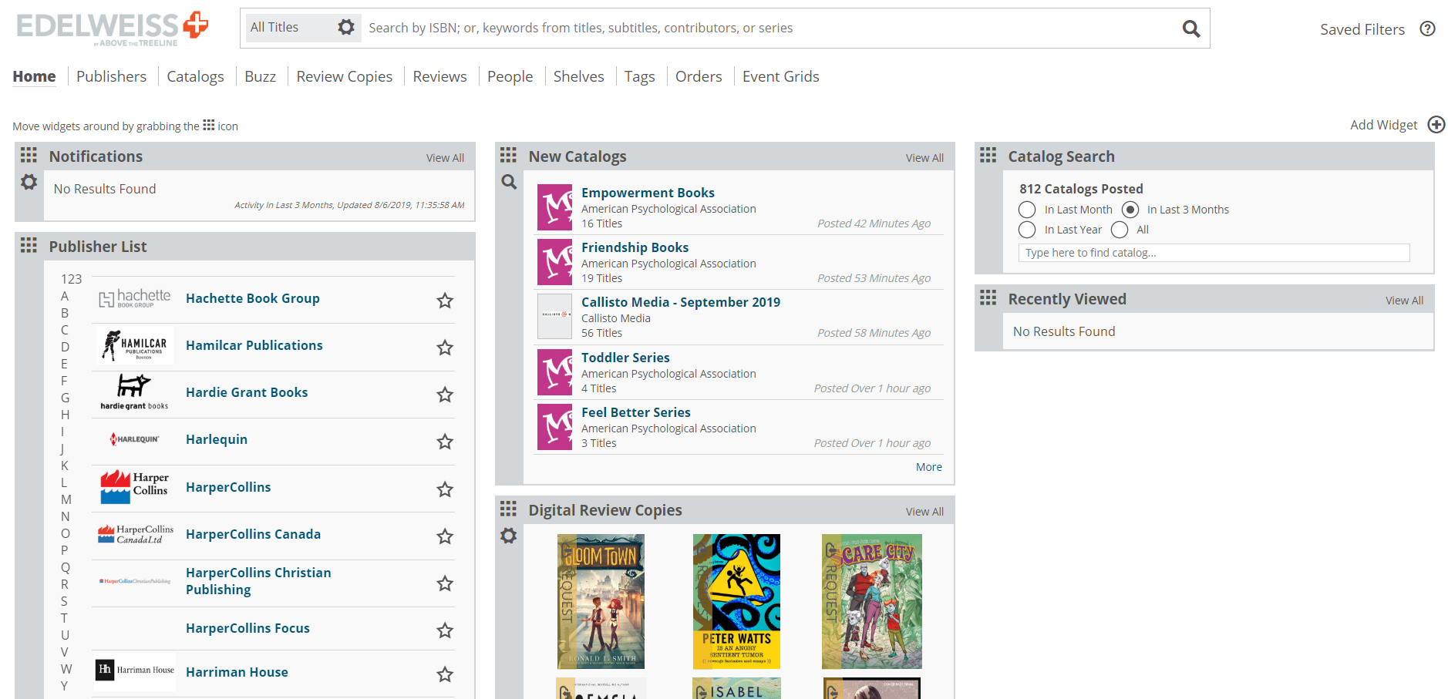The width and height of the screenshot is (1448, 699).
Task: Open the help question mark icon
Action: point(1428,29)
